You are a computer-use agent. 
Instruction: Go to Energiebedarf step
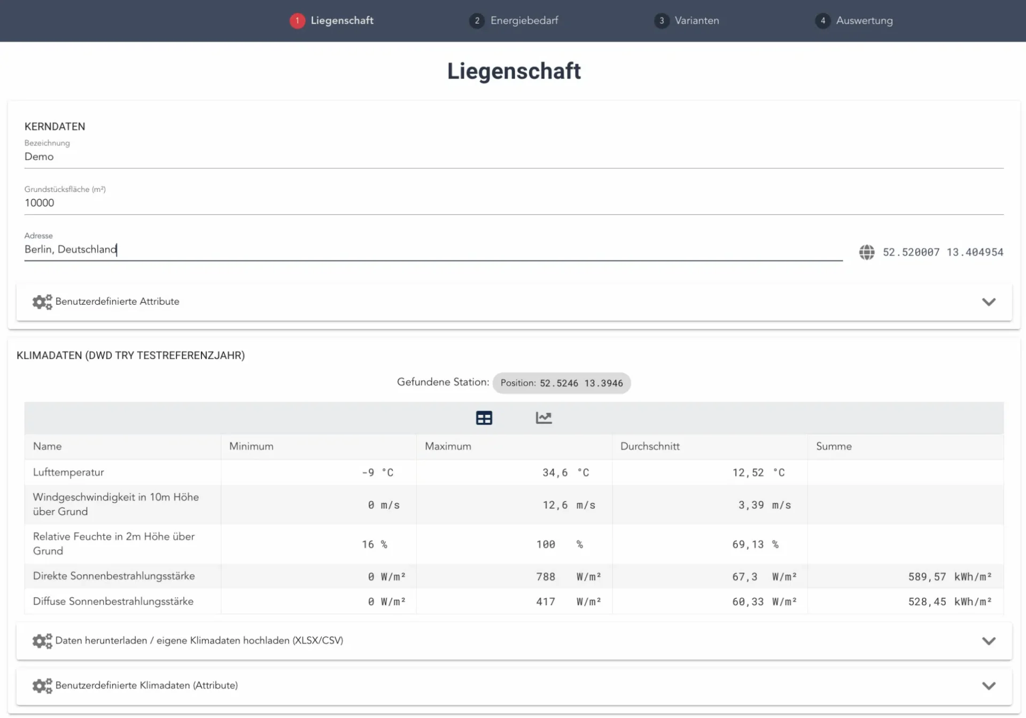[524, 21]
